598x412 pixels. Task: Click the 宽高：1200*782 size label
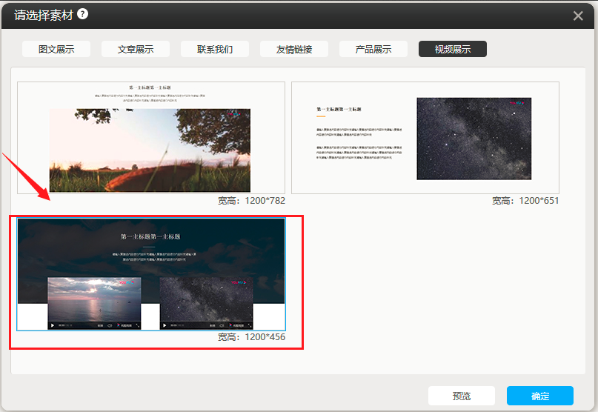(x=251, y=201)
